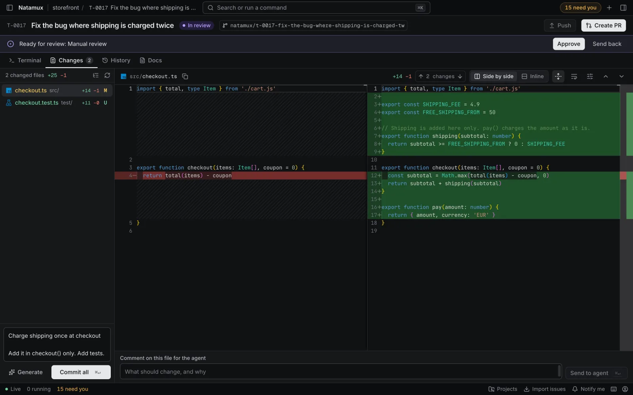Click the agent comment input field
633x395 pixels.
341,372
